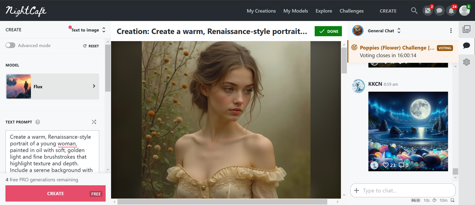Click the KKCN username in the chat

[375, 84]
